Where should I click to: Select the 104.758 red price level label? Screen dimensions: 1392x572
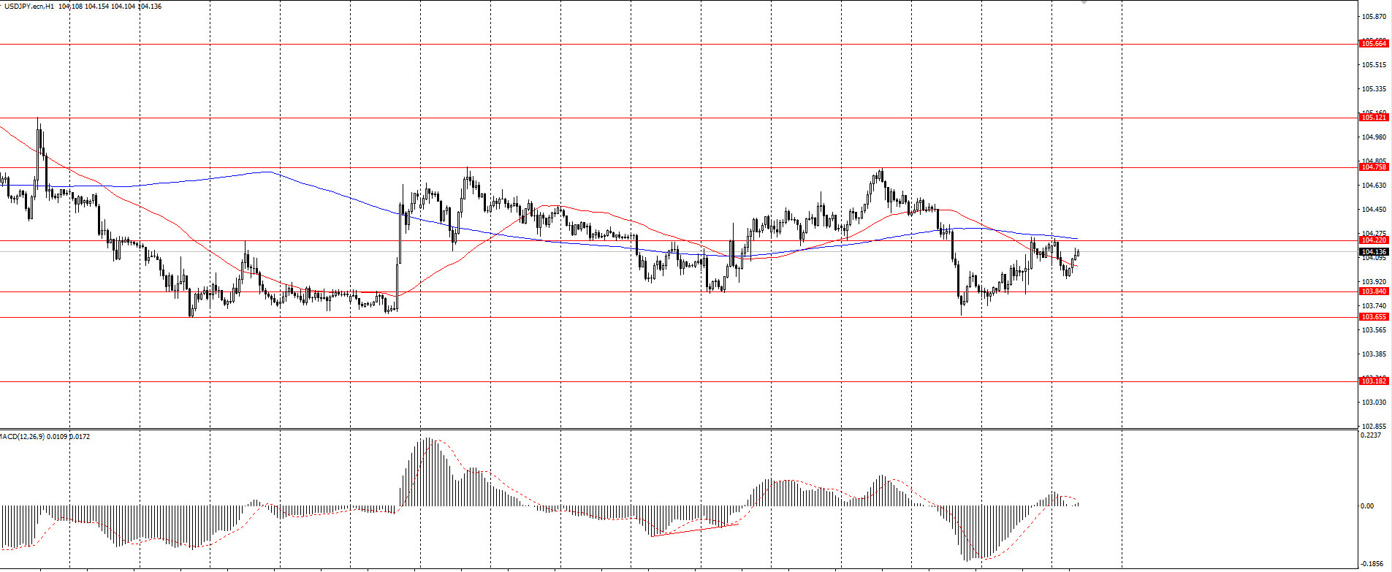click(1373, 167)
